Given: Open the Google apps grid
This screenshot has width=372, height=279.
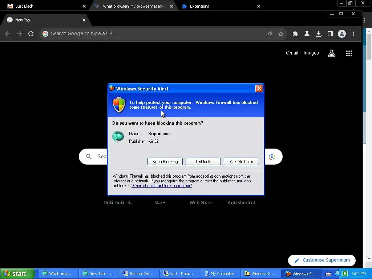Looking at the screenshot, I should (349, 53).
